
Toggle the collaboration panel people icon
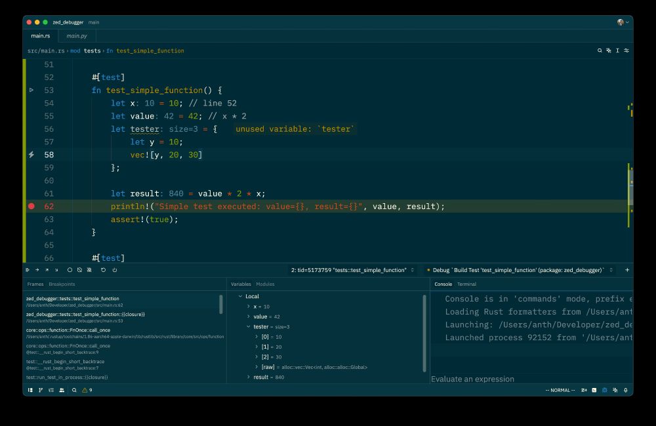(62, 390)
